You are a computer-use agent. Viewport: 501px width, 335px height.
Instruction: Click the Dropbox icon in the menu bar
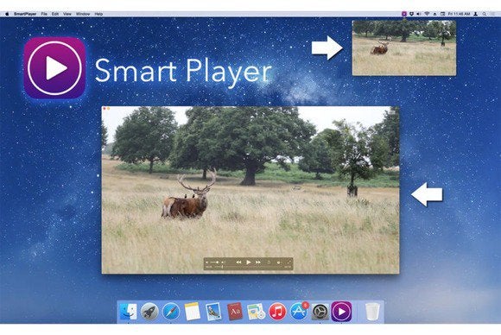[x=411, y=14]
